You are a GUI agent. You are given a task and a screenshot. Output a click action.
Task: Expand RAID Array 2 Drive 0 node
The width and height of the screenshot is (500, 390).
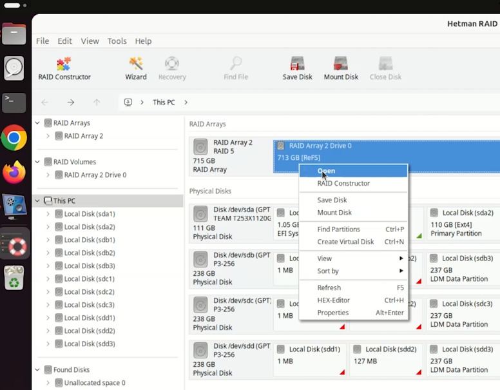tap(48, 175)
